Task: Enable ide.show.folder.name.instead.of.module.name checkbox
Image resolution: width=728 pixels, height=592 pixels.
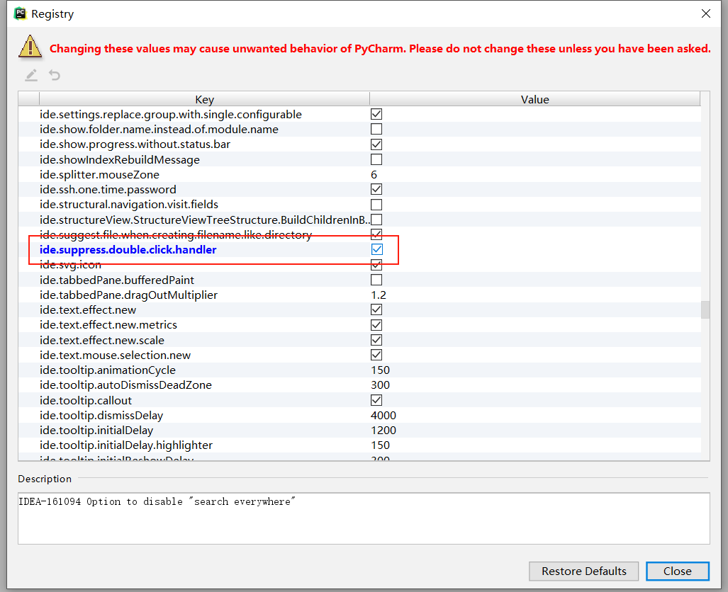Action: [x=376, y=129]
